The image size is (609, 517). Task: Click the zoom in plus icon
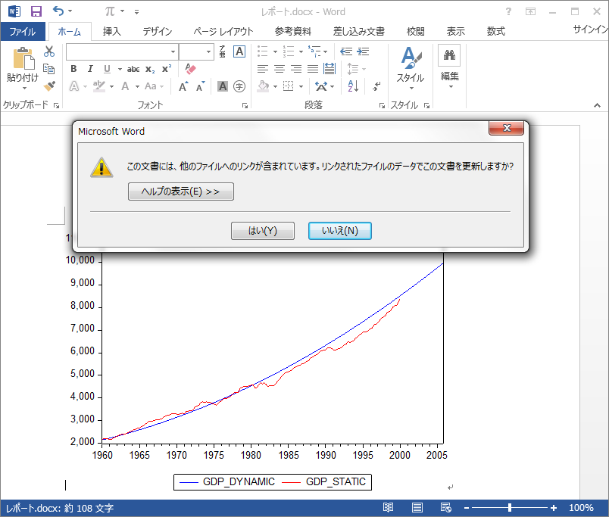[x=554, y=508]
